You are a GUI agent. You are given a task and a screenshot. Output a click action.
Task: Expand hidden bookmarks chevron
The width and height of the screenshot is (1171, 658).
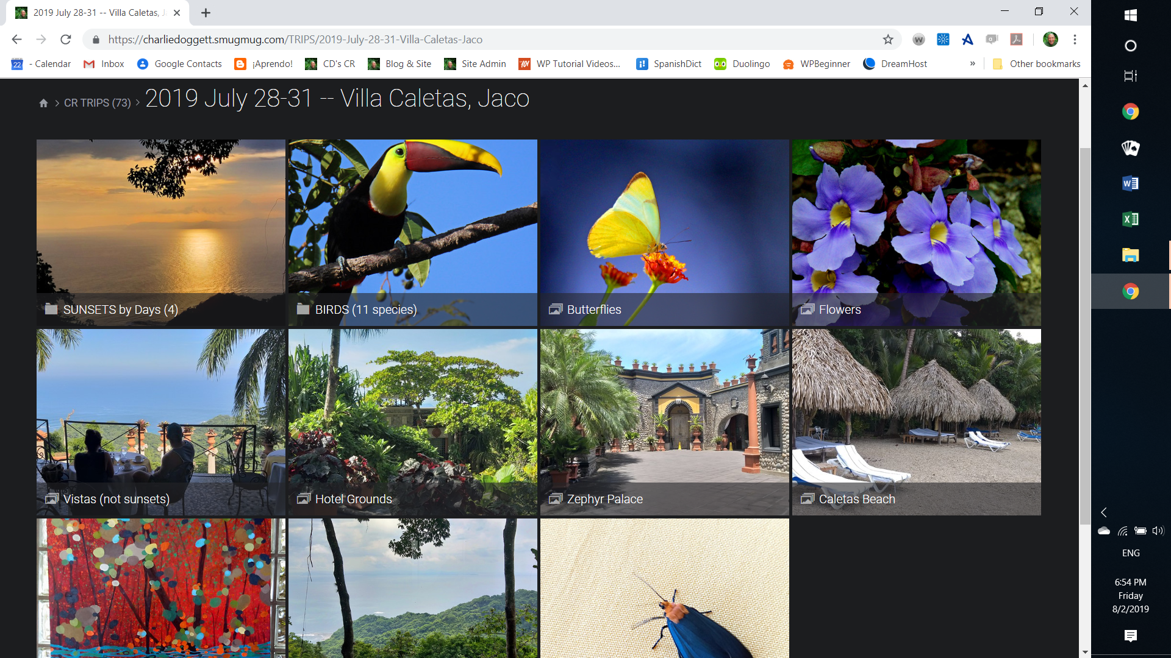point(972,64)
